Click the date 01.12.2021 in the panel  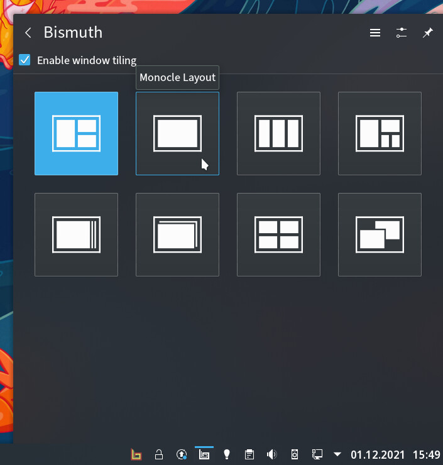click(378, 454)
